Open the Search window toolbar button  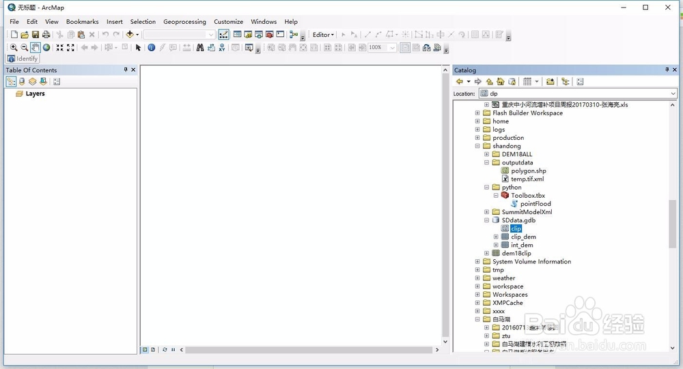pos(259,34)
